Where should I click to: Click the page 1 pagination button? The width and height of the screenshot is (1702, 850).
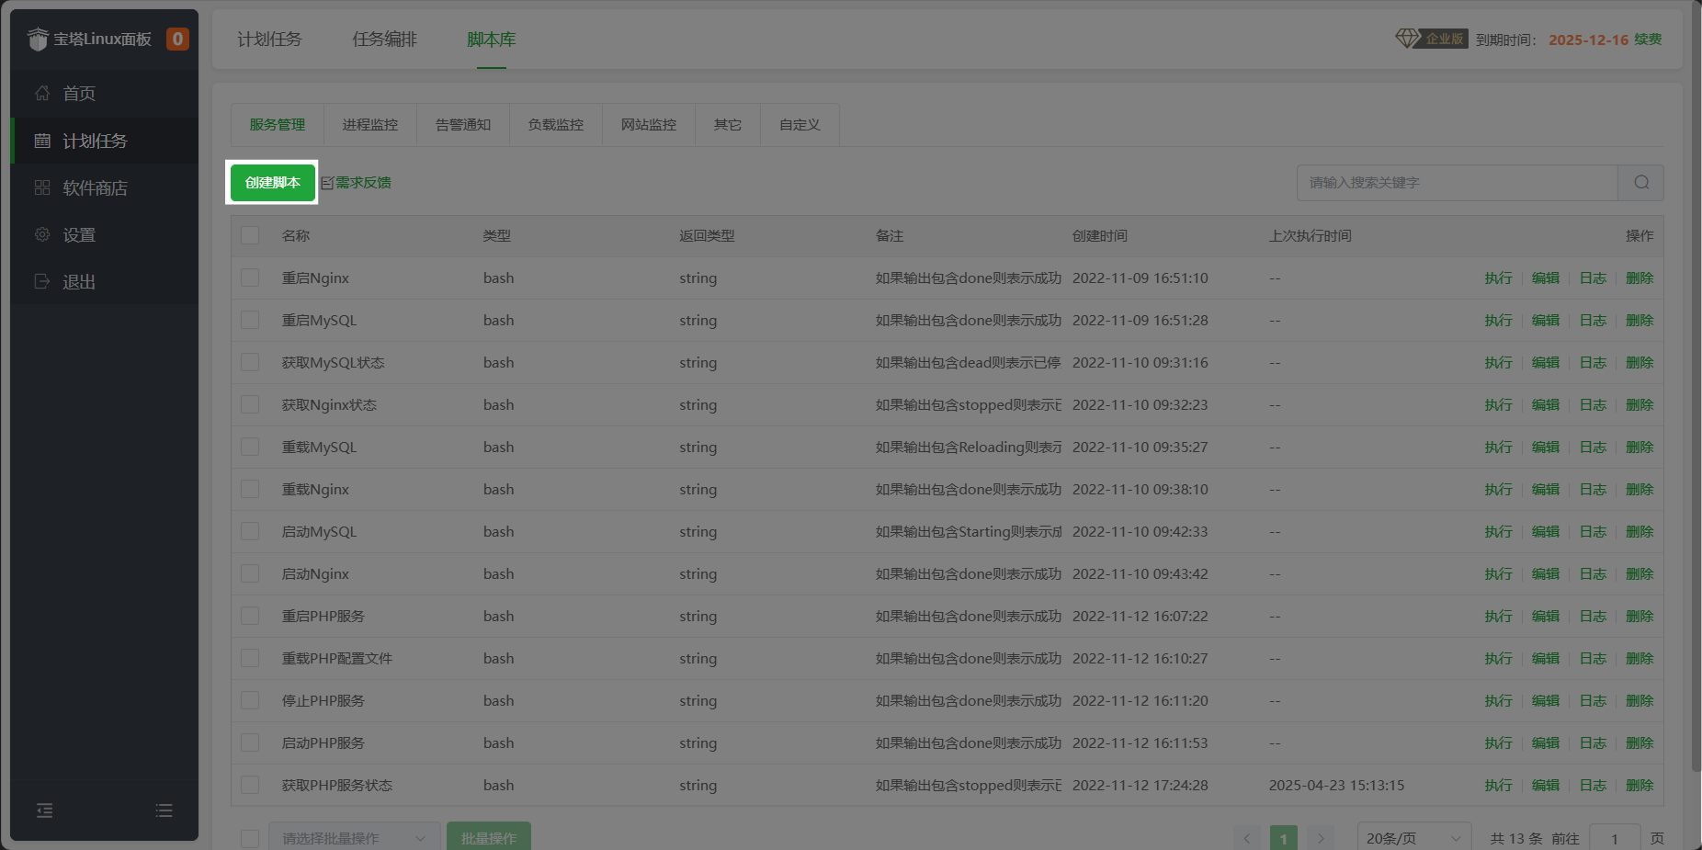coord(1284,838)
